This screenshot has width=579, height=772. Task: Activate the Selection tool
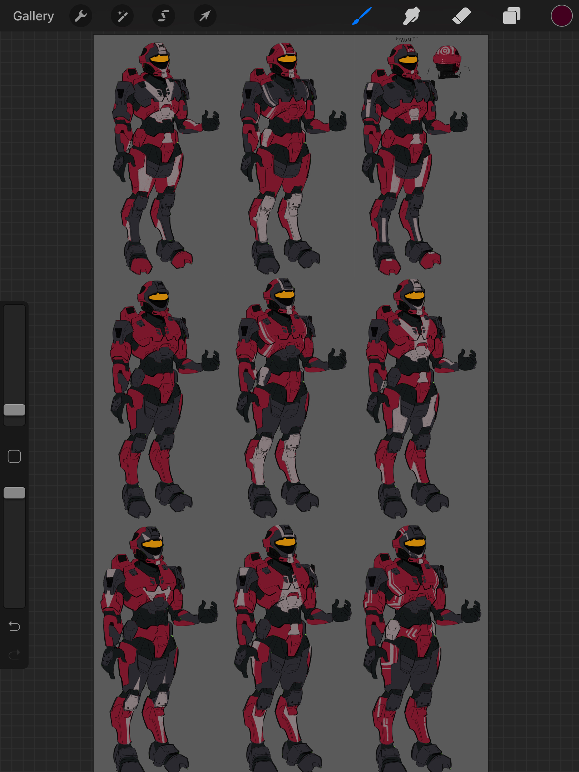164,16
